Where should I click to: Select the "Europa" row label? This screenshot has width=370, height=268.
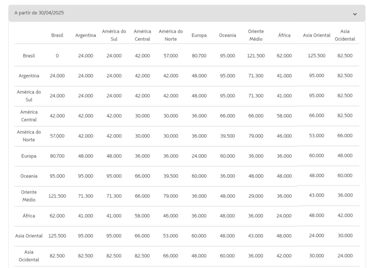coord(29,156)
